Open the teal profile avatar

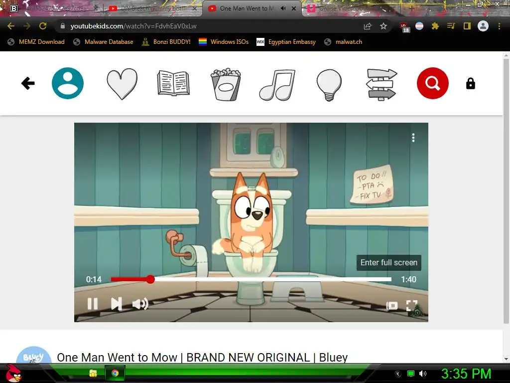click(68, 83)
